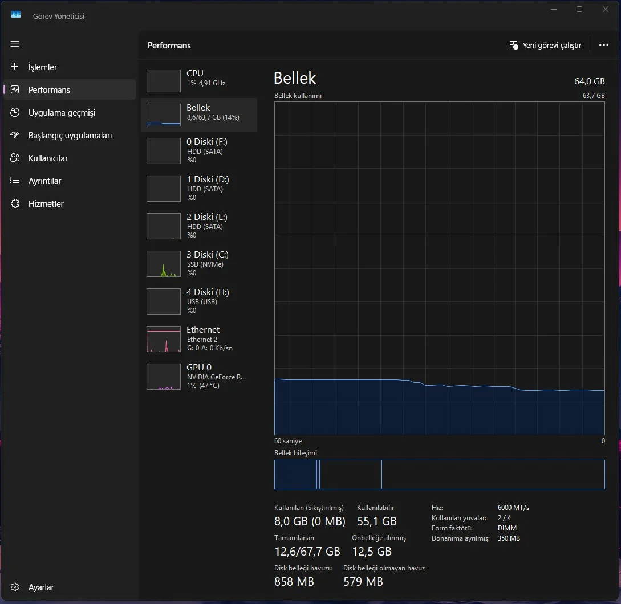Go to the Kullanıcılar users page
The height and width of the screenshot is (604, 621).
coord(48,158)
